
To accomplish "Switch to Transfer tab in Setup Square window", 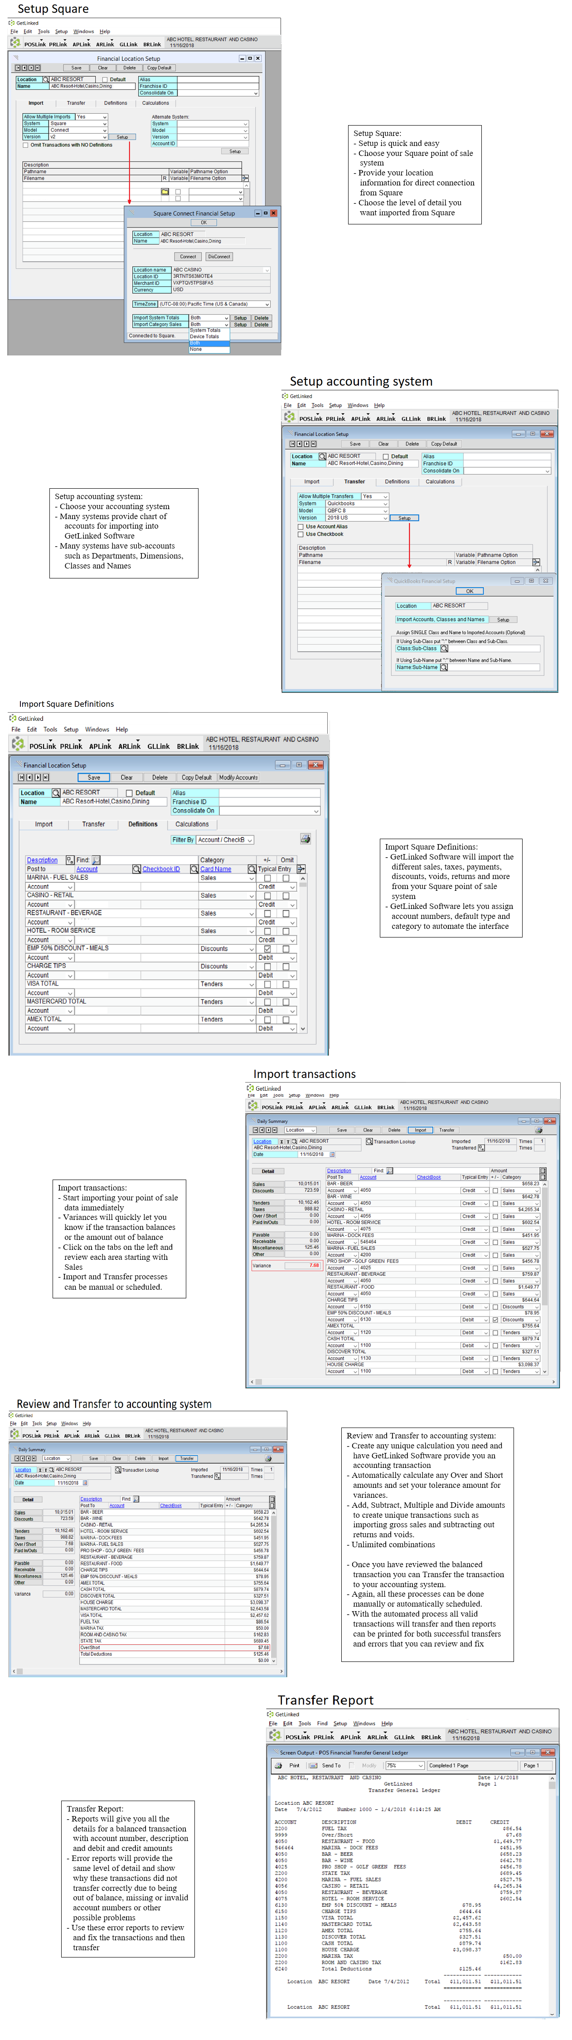I will (76, 103).
